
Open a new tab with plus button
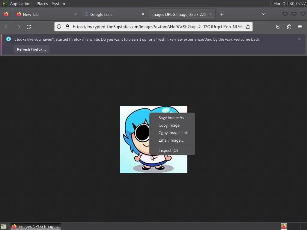point(222,14)
